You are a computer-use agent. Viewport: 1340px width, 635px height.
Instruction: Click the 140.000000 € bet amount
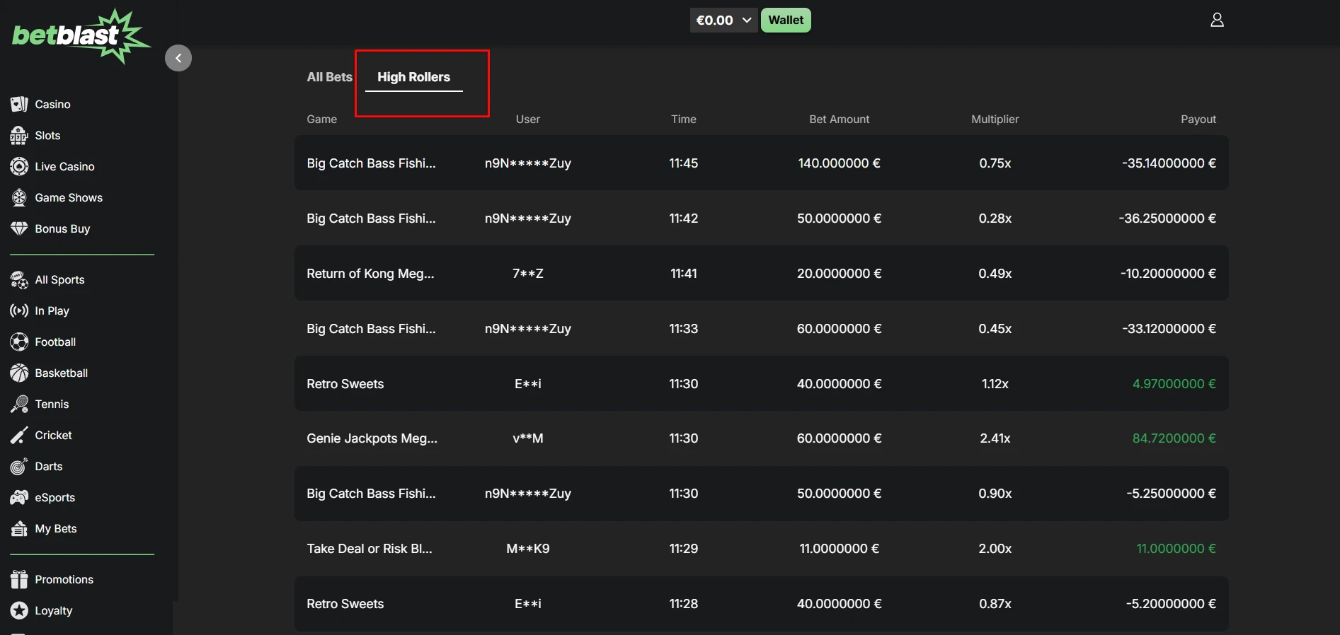840,163
